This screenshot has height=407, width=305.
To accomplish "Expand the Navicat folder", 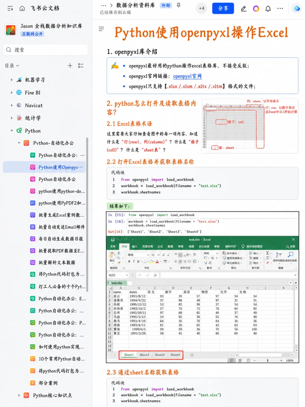I will [12, 105].
